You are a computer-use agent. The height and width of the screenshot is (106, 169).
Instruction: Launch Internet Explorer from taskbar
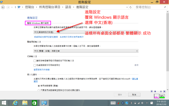pos(15,103)
